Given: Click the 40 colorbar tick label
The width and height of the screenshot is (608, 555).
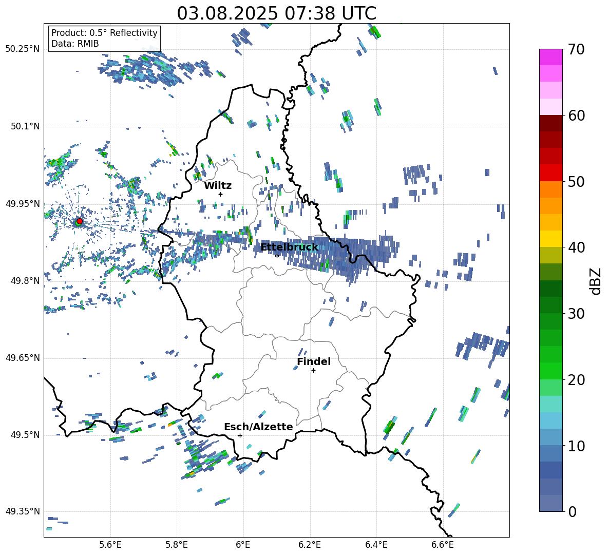Looking at the screenshot, I should (x=576, y=247).
